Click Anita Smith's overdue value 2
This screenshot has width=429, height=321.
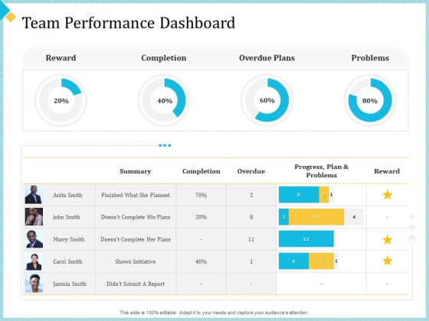point(251,195)
